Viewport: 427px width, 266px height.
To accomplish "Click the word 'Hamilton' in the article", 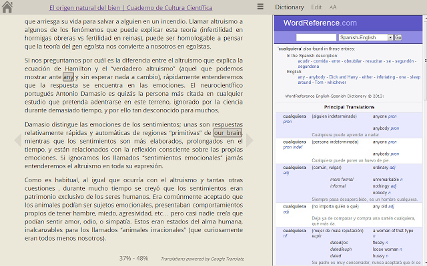I will pos(78,68).
